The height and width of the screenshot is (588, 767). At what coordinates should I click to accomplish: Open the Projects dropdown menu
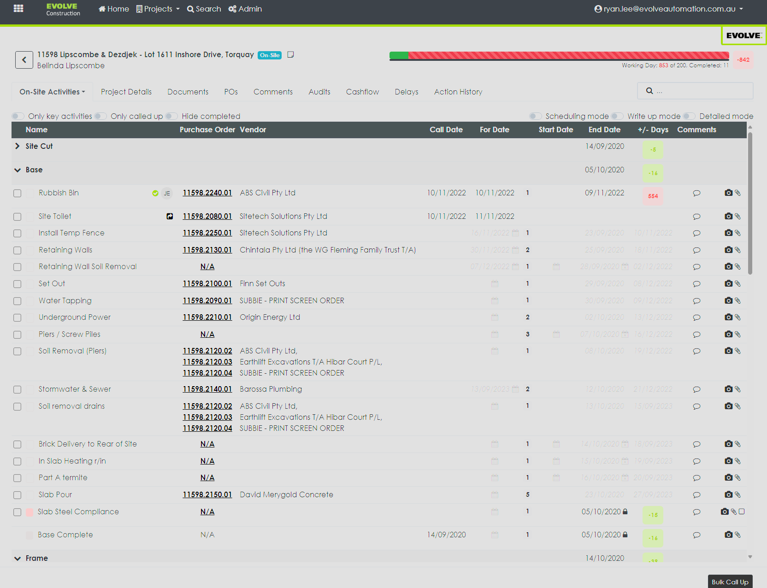158,9
